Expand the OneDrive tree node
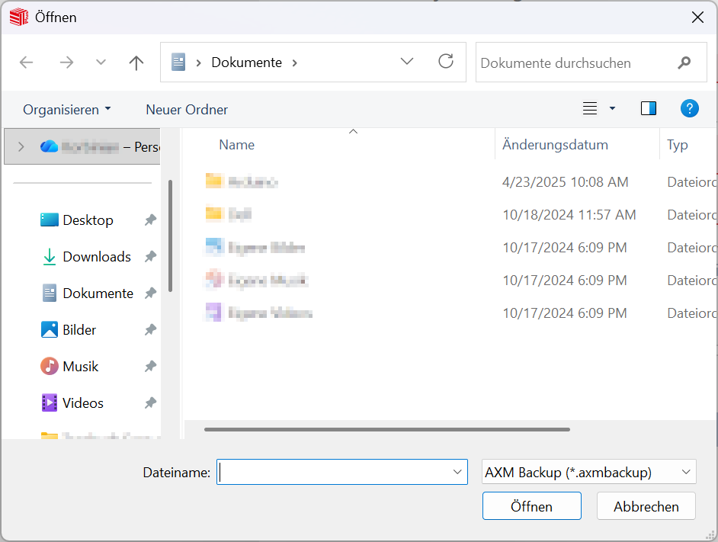 point(21,147)
